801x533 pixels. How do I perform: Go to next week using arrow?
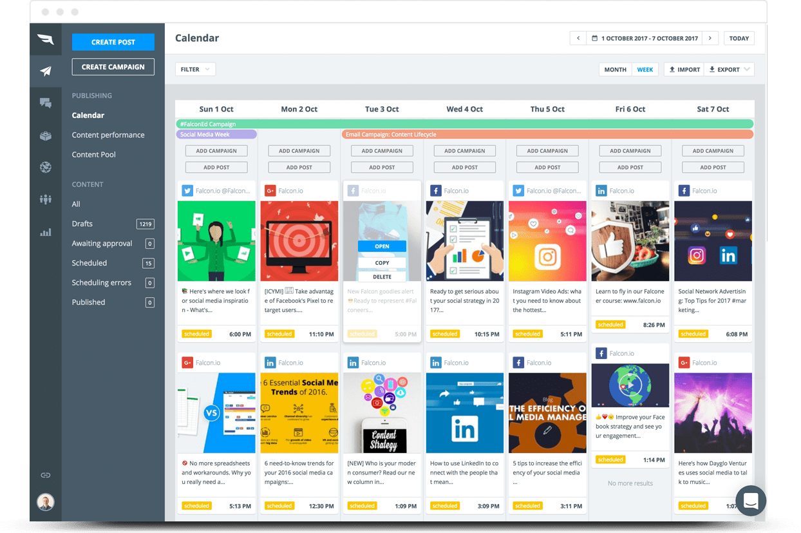[x=710, y=39]
